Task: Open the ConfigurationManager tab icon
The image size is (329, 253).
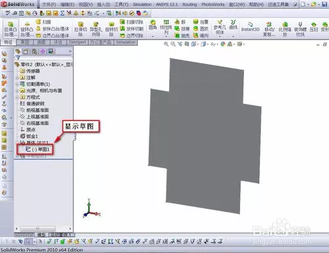Action: click(x=34, y=51)
